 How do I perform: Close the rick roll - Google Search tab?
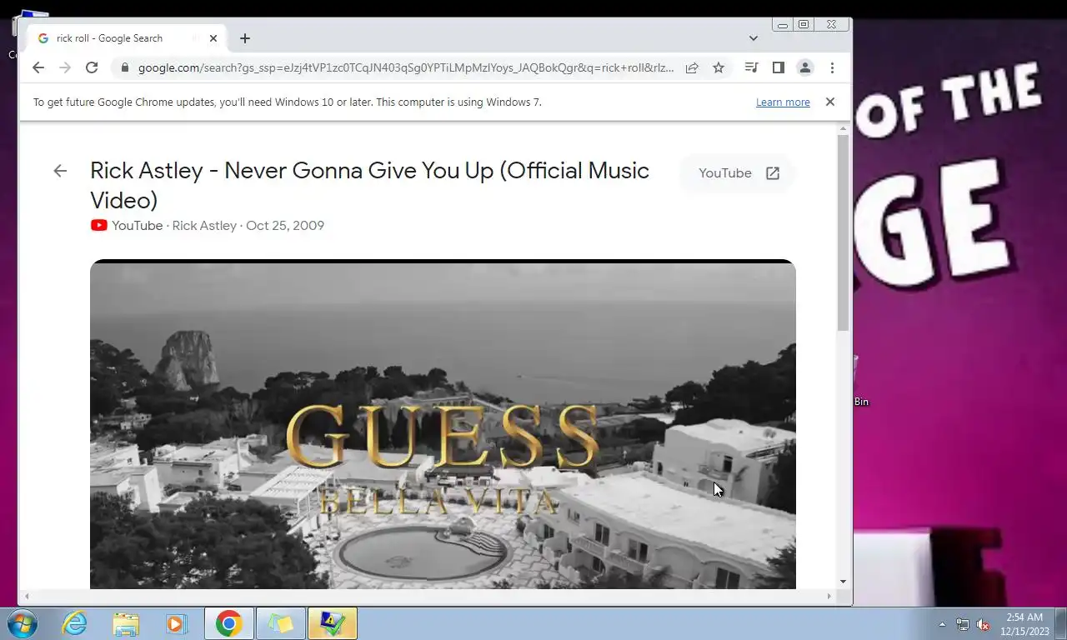[x=213, y=38]
